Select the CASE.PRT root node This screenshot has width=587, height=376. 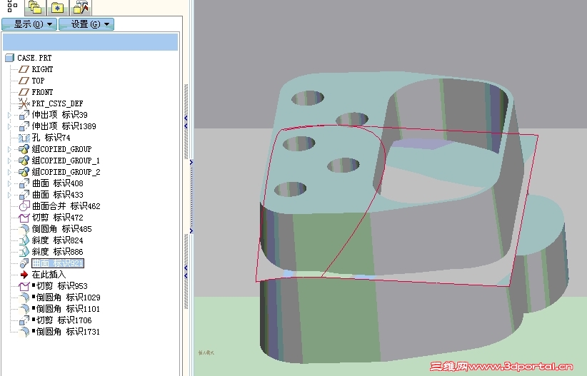[34, 58]
